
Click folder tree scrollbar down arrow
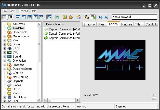point(39,100)
